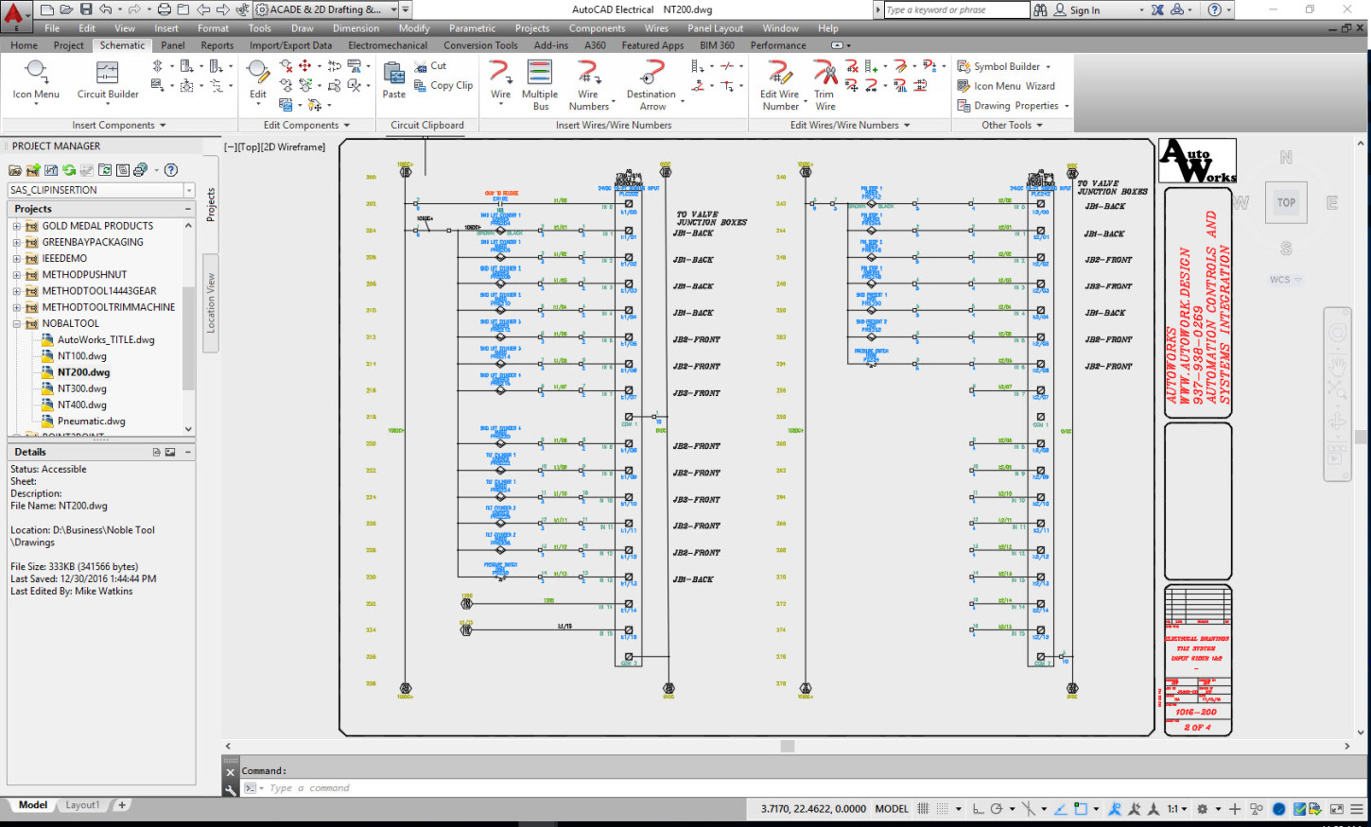Expand the GOLD MEDAL PRODUCTS project
The width and height of the screenshot is (1371, 827).
[16, 226]
